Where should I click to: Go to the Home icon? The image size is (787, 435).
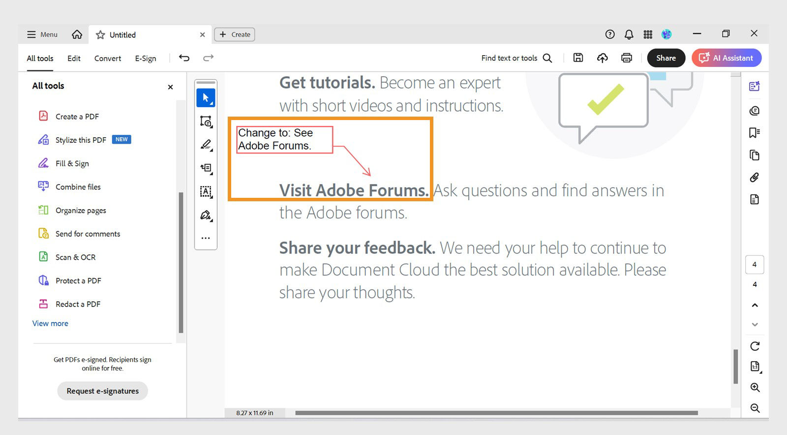[x=77, y=34]
